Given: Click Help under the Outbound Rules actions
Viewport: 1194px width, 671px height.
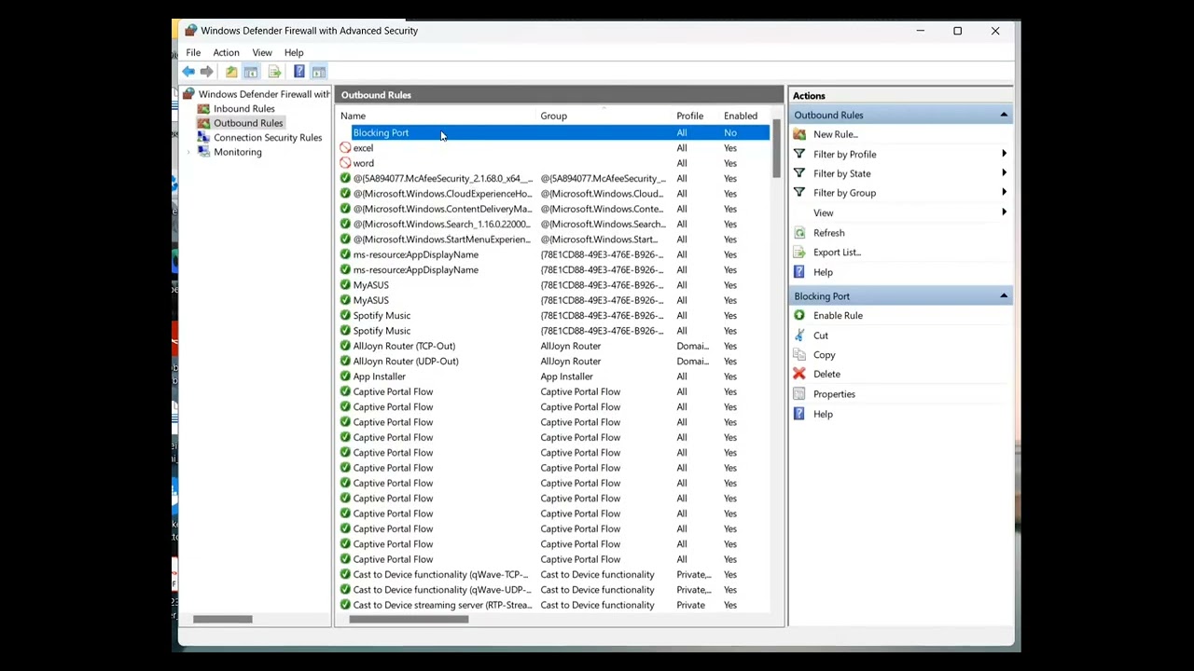Looking at the screenshot, I should coord(823,272).
